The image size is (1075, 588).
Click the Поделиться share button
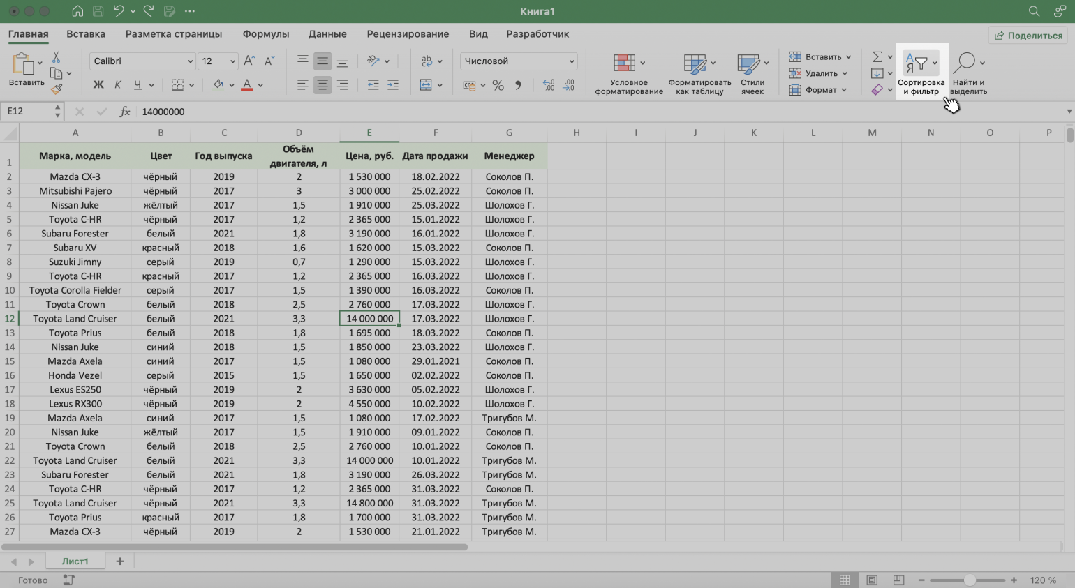click(1028, 36)
